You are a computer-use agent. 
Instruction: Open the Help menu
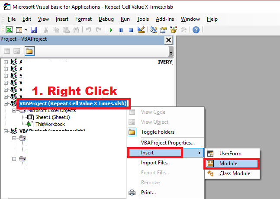coord(212,19)
